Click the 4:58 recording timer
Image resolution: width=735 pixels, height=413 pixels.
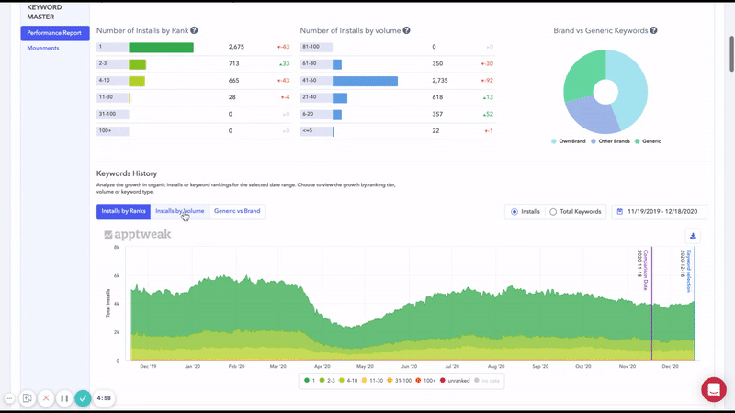click(x=104, y=398)
